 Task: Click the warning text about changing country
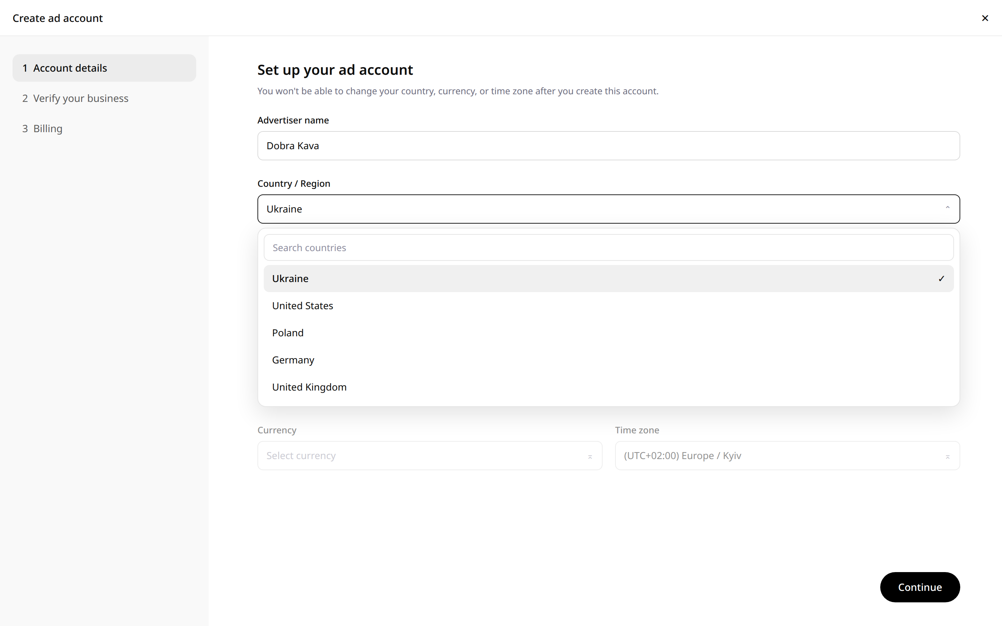(458, 91)
